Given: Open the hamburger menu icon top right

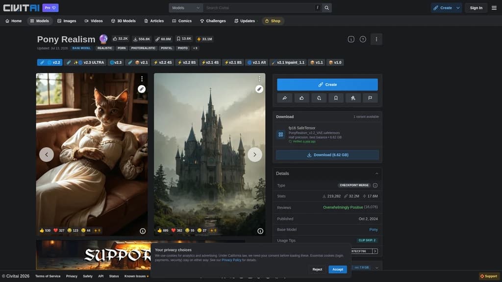Looking at the screenshot, I should pos(494,8).
